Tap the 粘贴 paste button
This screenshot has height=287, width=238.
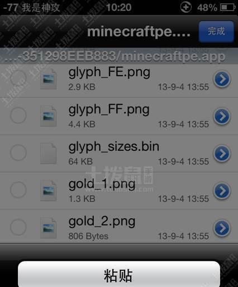point(119,274)
